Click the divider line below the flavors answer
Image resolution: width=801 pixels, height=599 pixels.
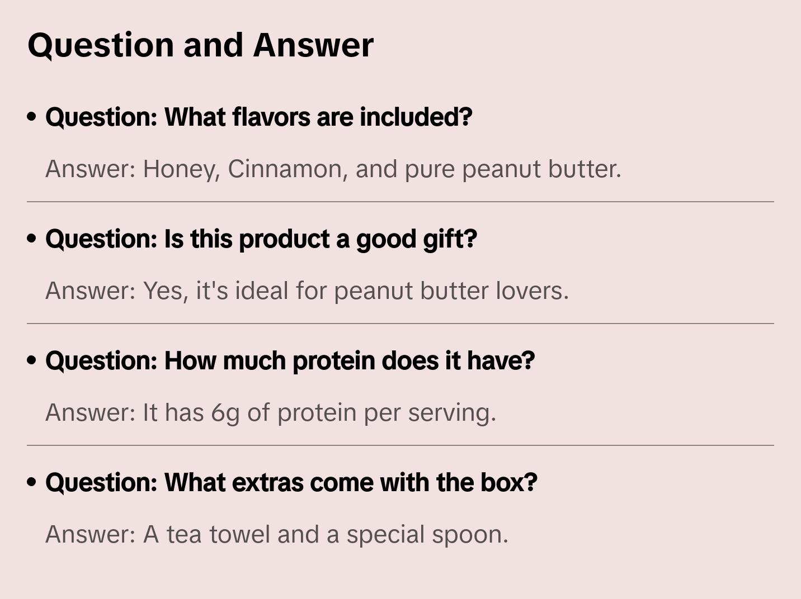coord(400,202)
